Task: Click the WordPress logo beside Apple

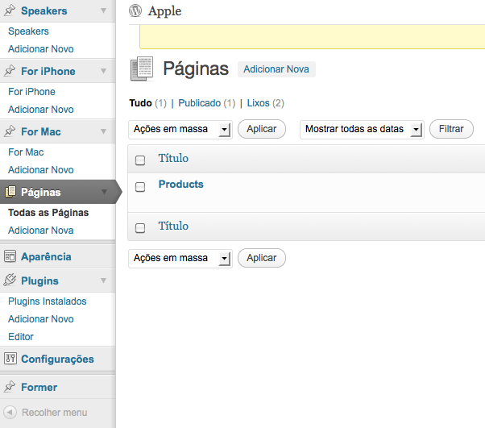Action: point(135,10)
